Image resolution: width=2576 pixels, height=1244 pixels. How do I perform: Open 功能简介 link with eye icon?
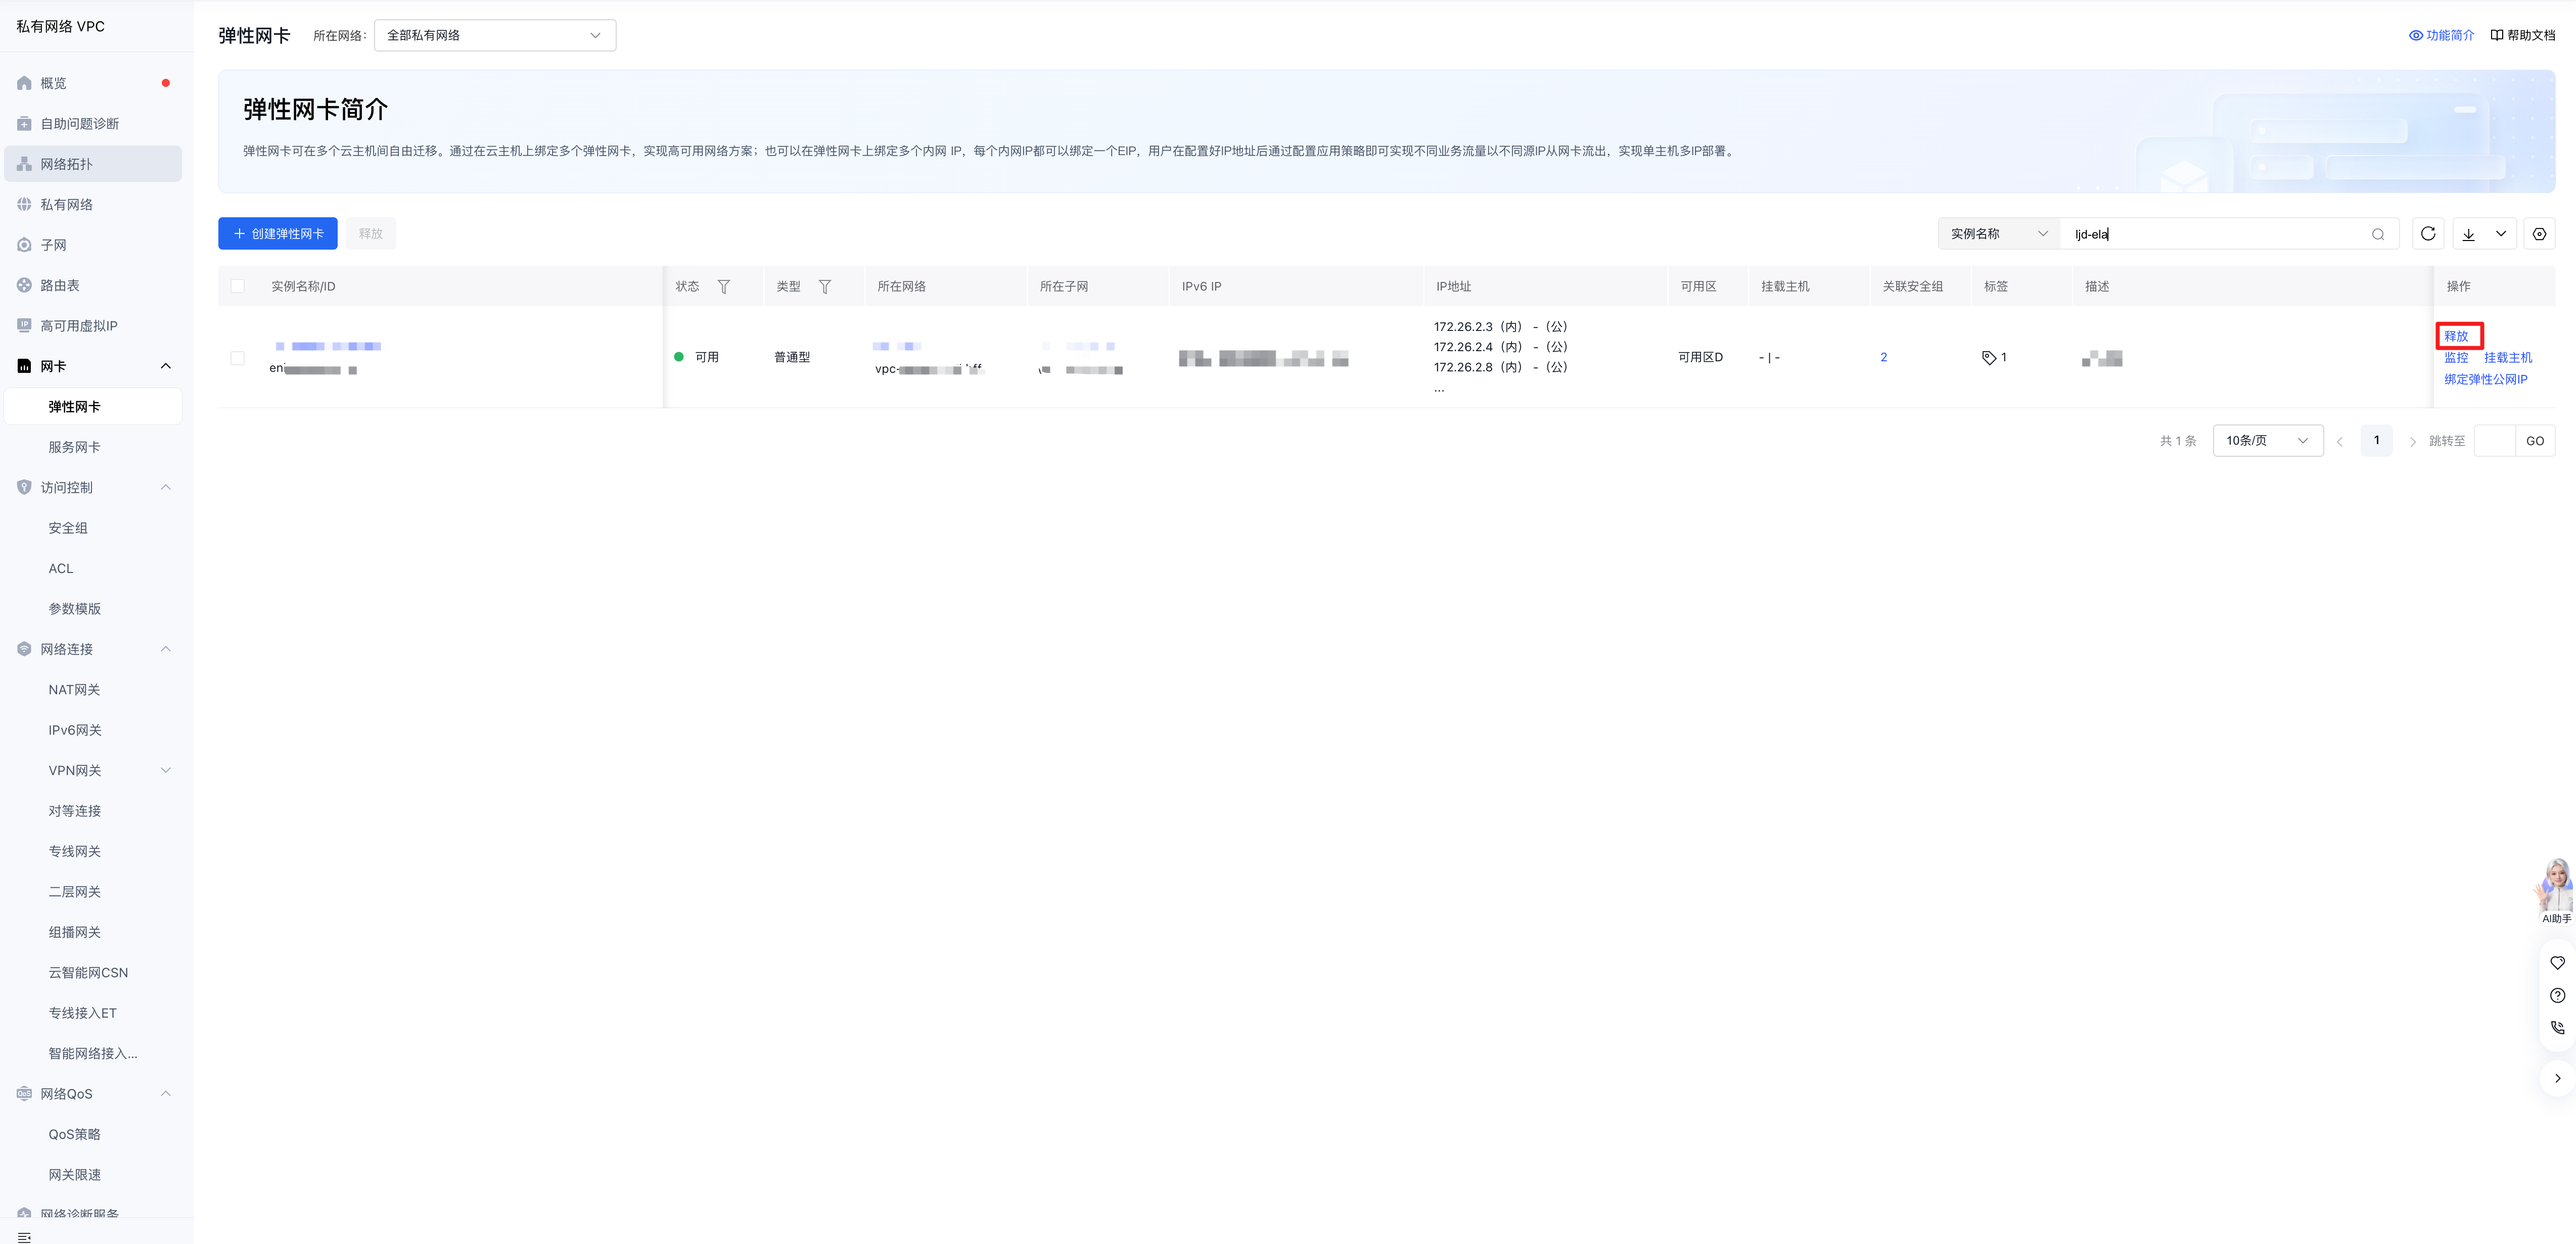coord(2441,35)
